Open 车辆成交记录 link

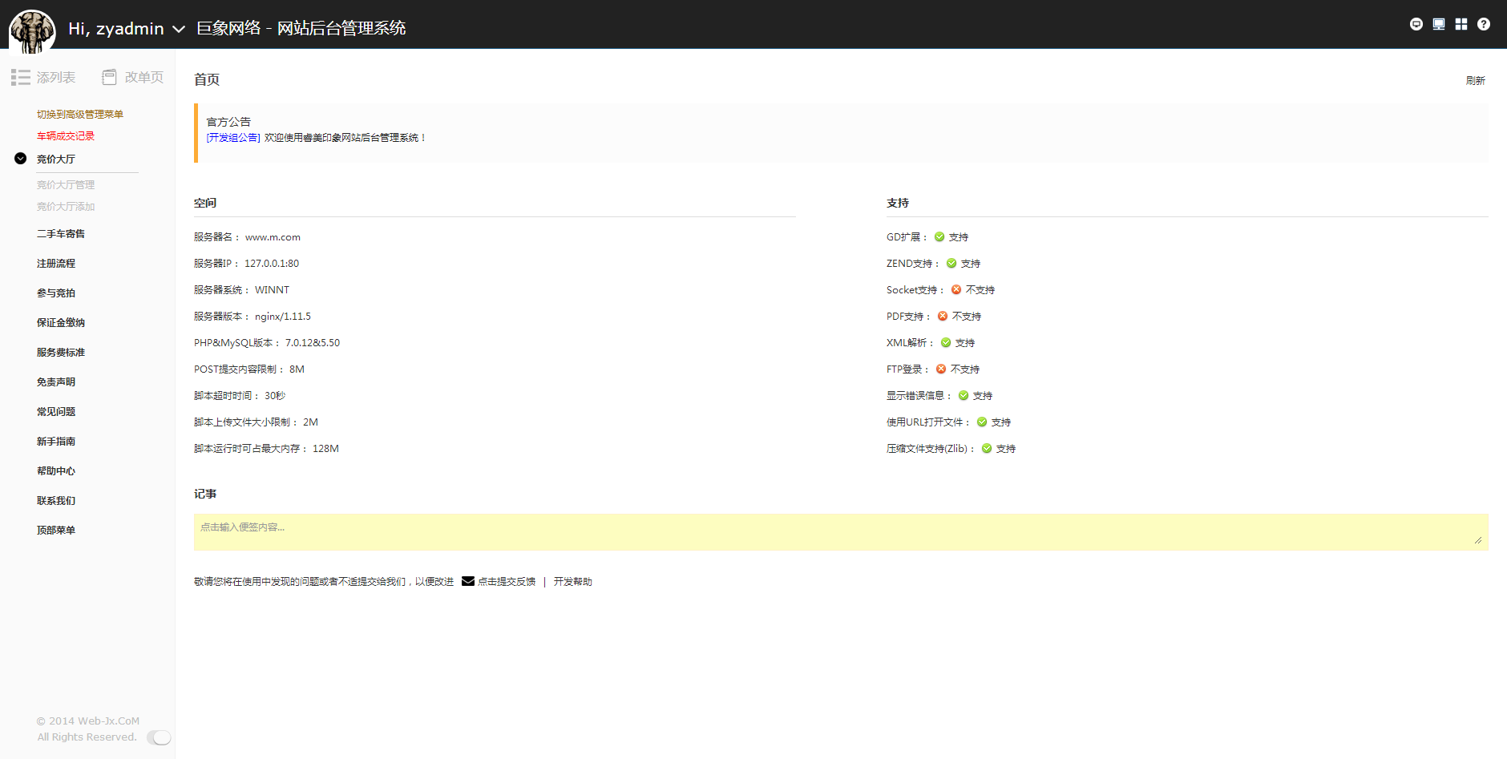pos(66,136)
